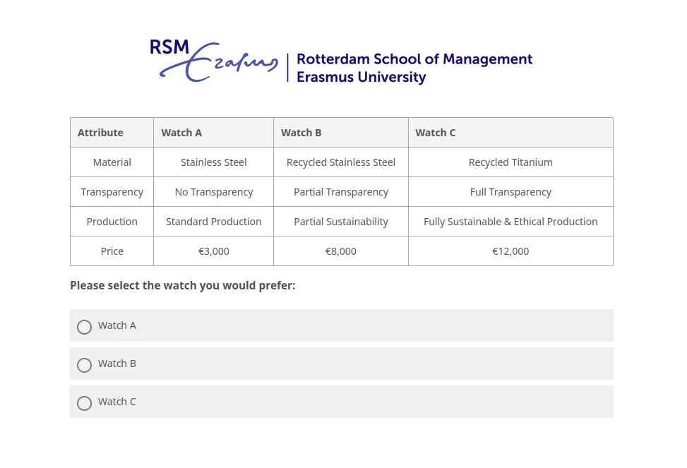687x468 pixels.
Task: Click the Watch B column header
Action: 301,133
